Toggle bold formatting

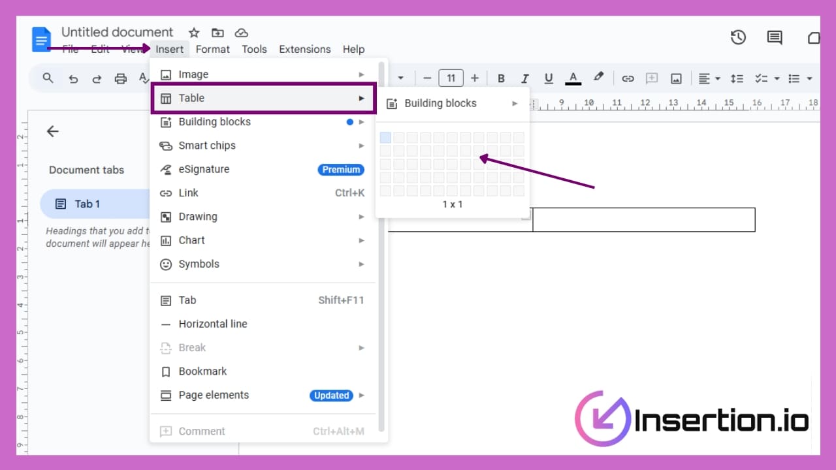click(501, 78)
